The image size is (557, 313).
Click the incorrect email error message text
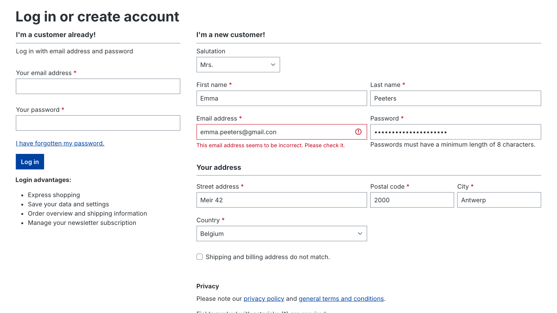click(x=270, y=145)
